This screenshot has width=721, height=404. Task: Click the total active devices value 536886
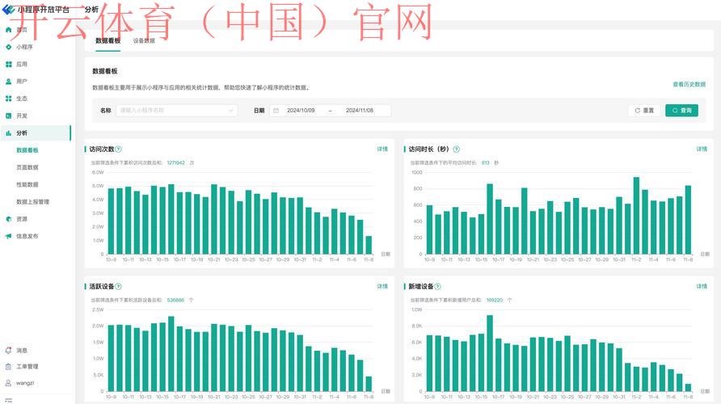click(175, 300)
